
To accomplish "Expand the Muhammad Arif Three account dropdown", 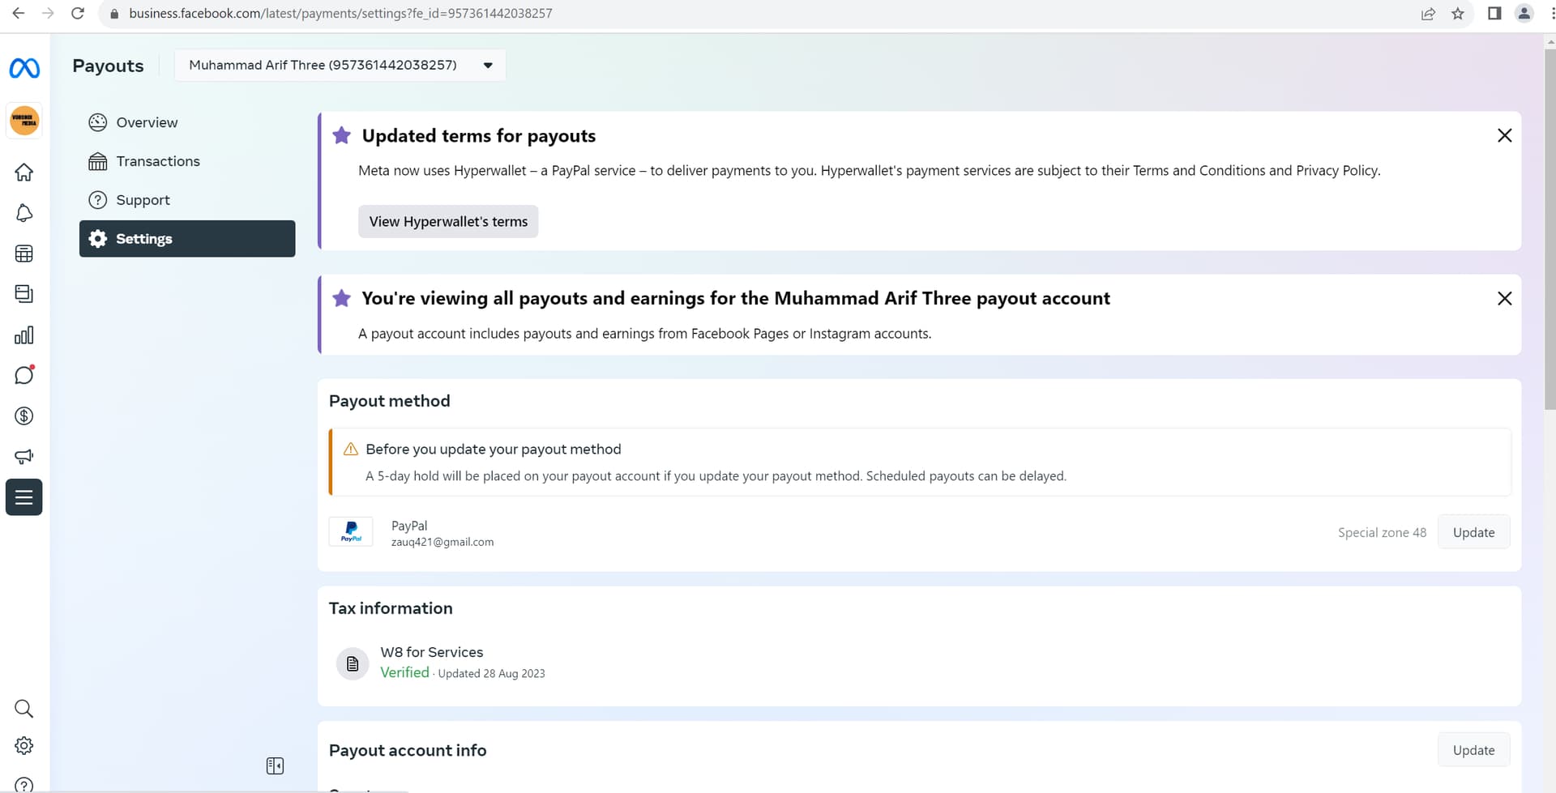I will pos(340,65).
